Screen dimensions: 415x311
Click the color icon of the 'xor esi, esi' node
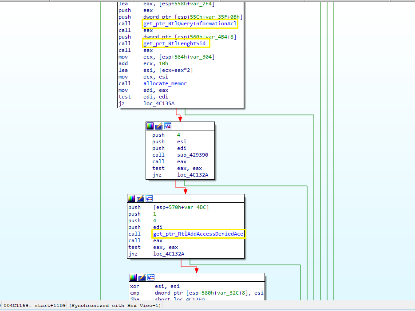click(133, 277)
